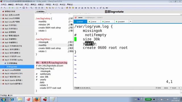Apply bold formatting in CherryTree toolbar

tap(76, 8)
